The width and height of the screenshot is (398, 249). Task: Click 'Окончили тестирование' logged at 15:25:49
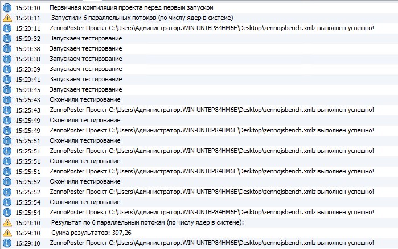85,120
